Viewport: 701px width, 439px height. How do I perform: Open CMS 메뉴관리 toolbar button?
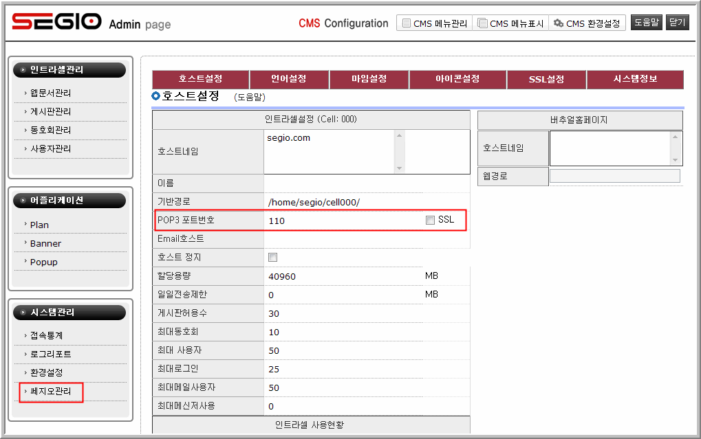(435, 23)
